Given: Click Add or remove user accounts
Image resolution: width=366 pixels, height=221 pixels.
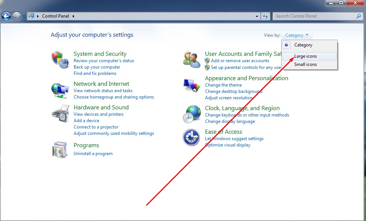Looking at the screenshot, I should click(240, 61).
